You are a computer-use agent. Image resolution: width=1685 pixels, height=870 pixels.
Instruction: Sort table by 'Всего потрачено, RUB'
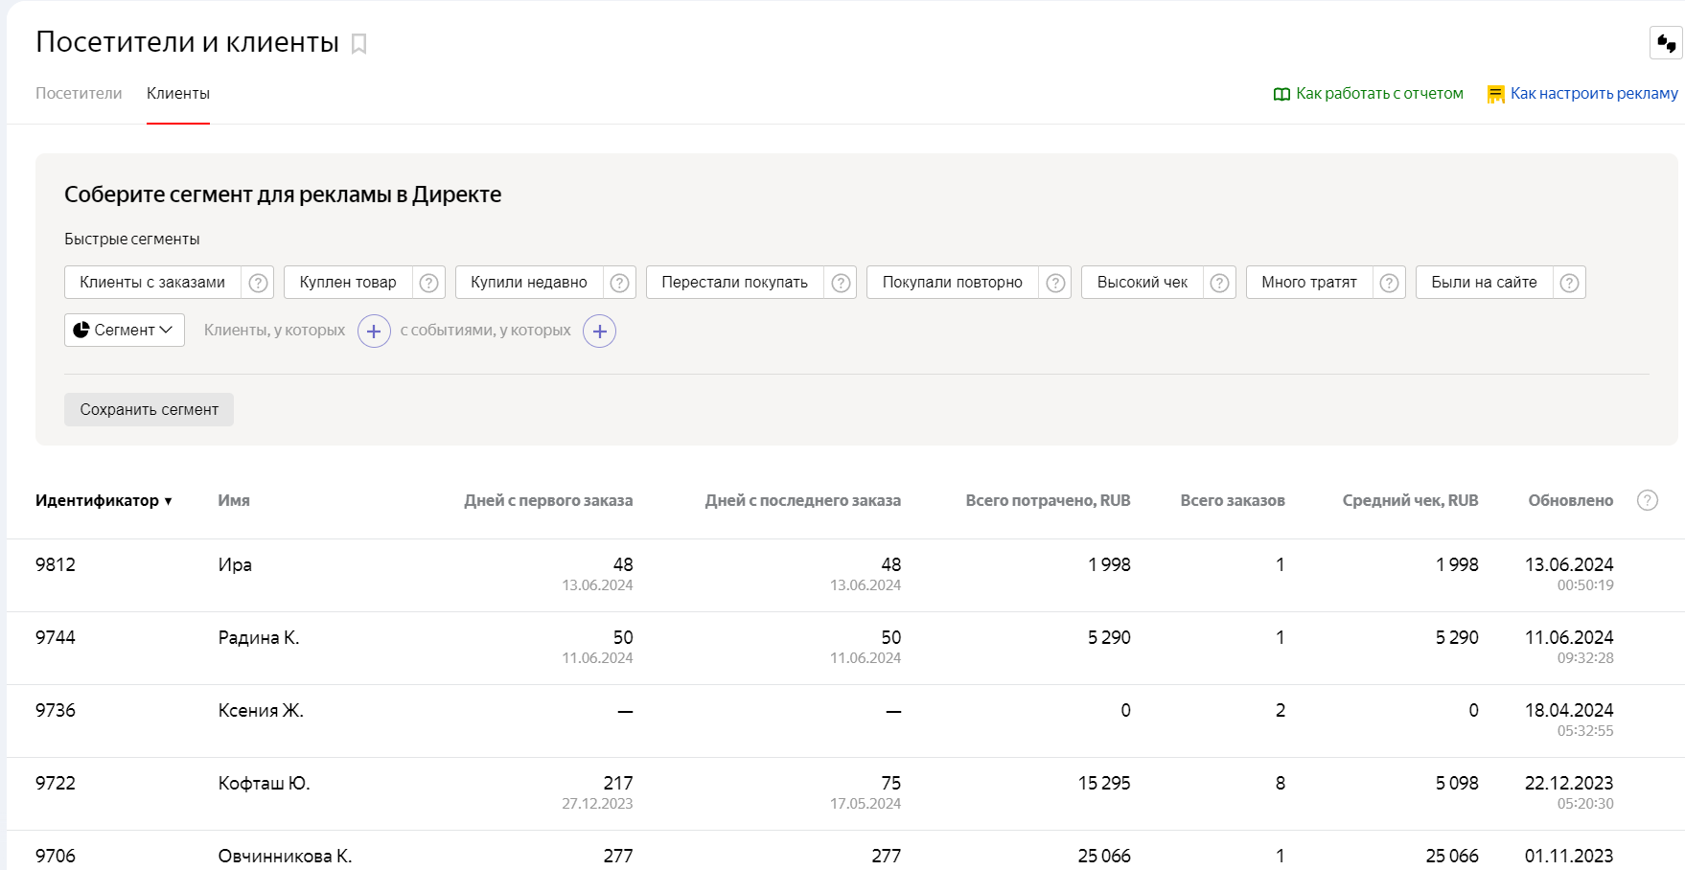pyautogui.click(x=1048, y=500)
